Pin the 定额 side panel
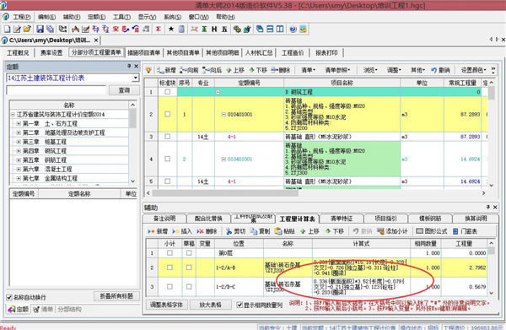 point(129,66)
